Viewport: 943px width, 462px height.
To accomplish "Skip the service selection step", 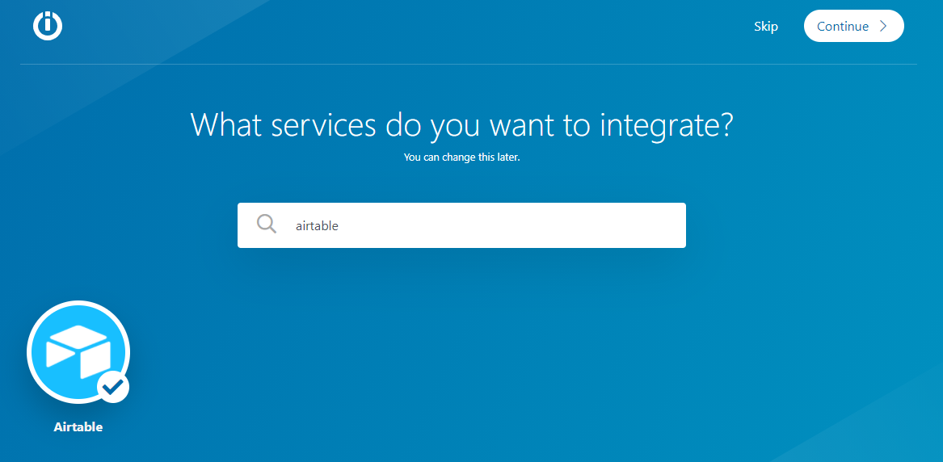I will [765, 27].
